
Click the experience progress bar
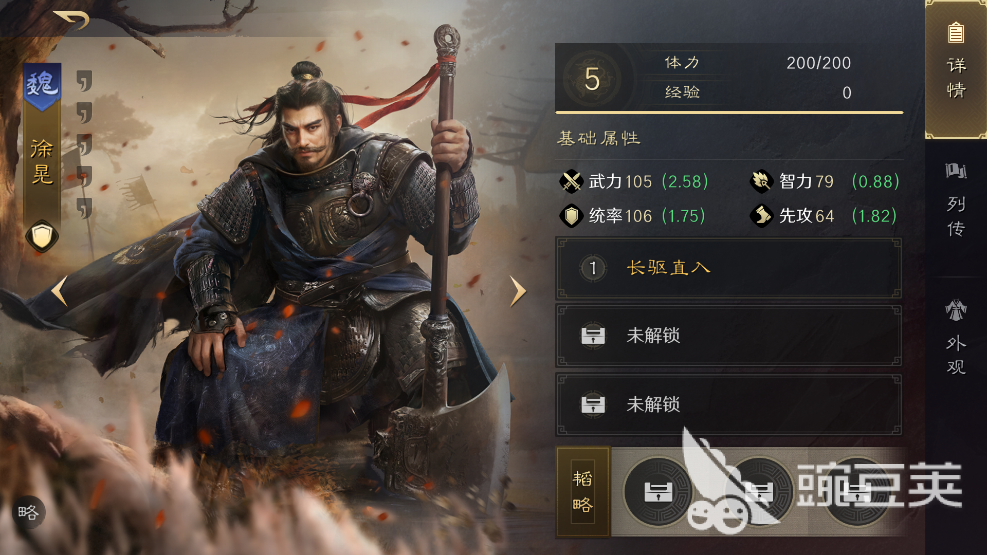tap(729, 112)
